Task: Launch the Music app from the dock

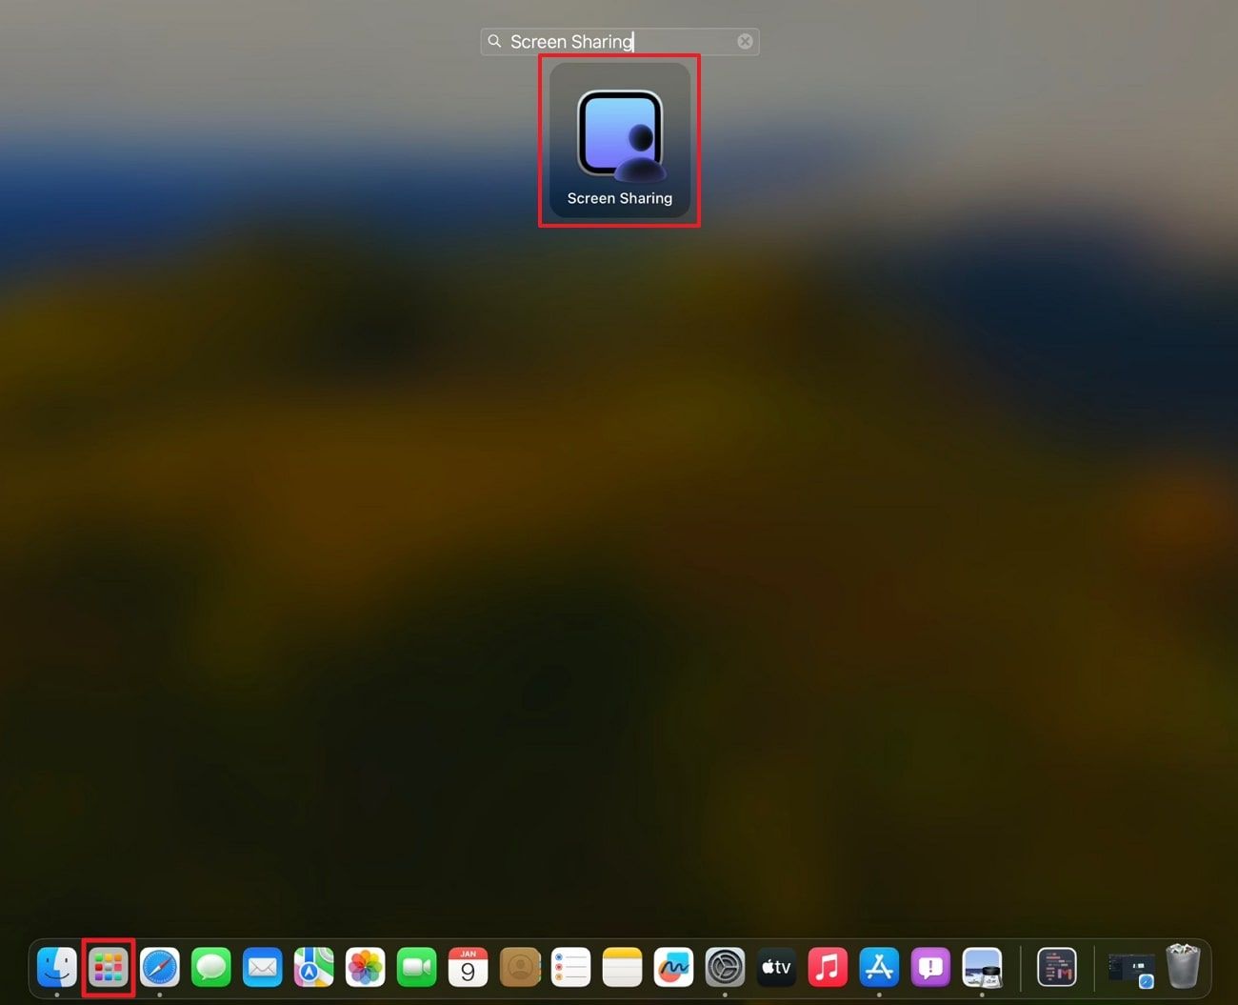Action: coord(828,968)
